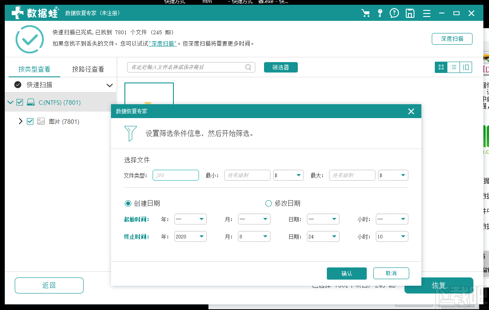Select the 创建日期 radio button
Image resolution: width=489 pixels, height=310 pixels.
click(x=128, y=203)
